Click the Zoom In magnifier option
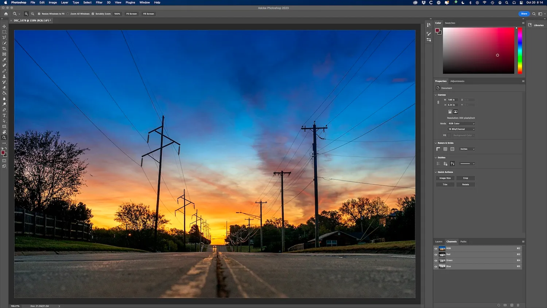547x308 pixels. (x=26, y=14)
